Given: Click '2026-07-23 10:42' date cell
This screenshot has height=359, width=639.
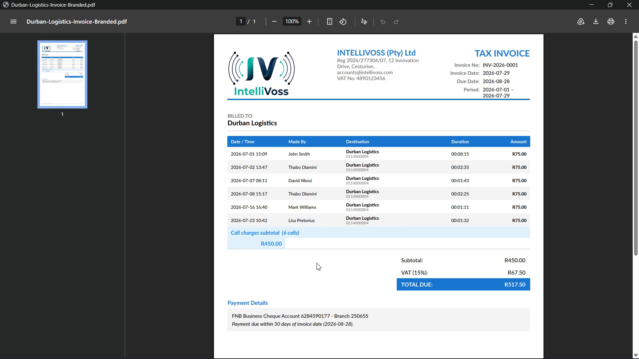Looking at the screenshot, I should click(x=249, y=220).
